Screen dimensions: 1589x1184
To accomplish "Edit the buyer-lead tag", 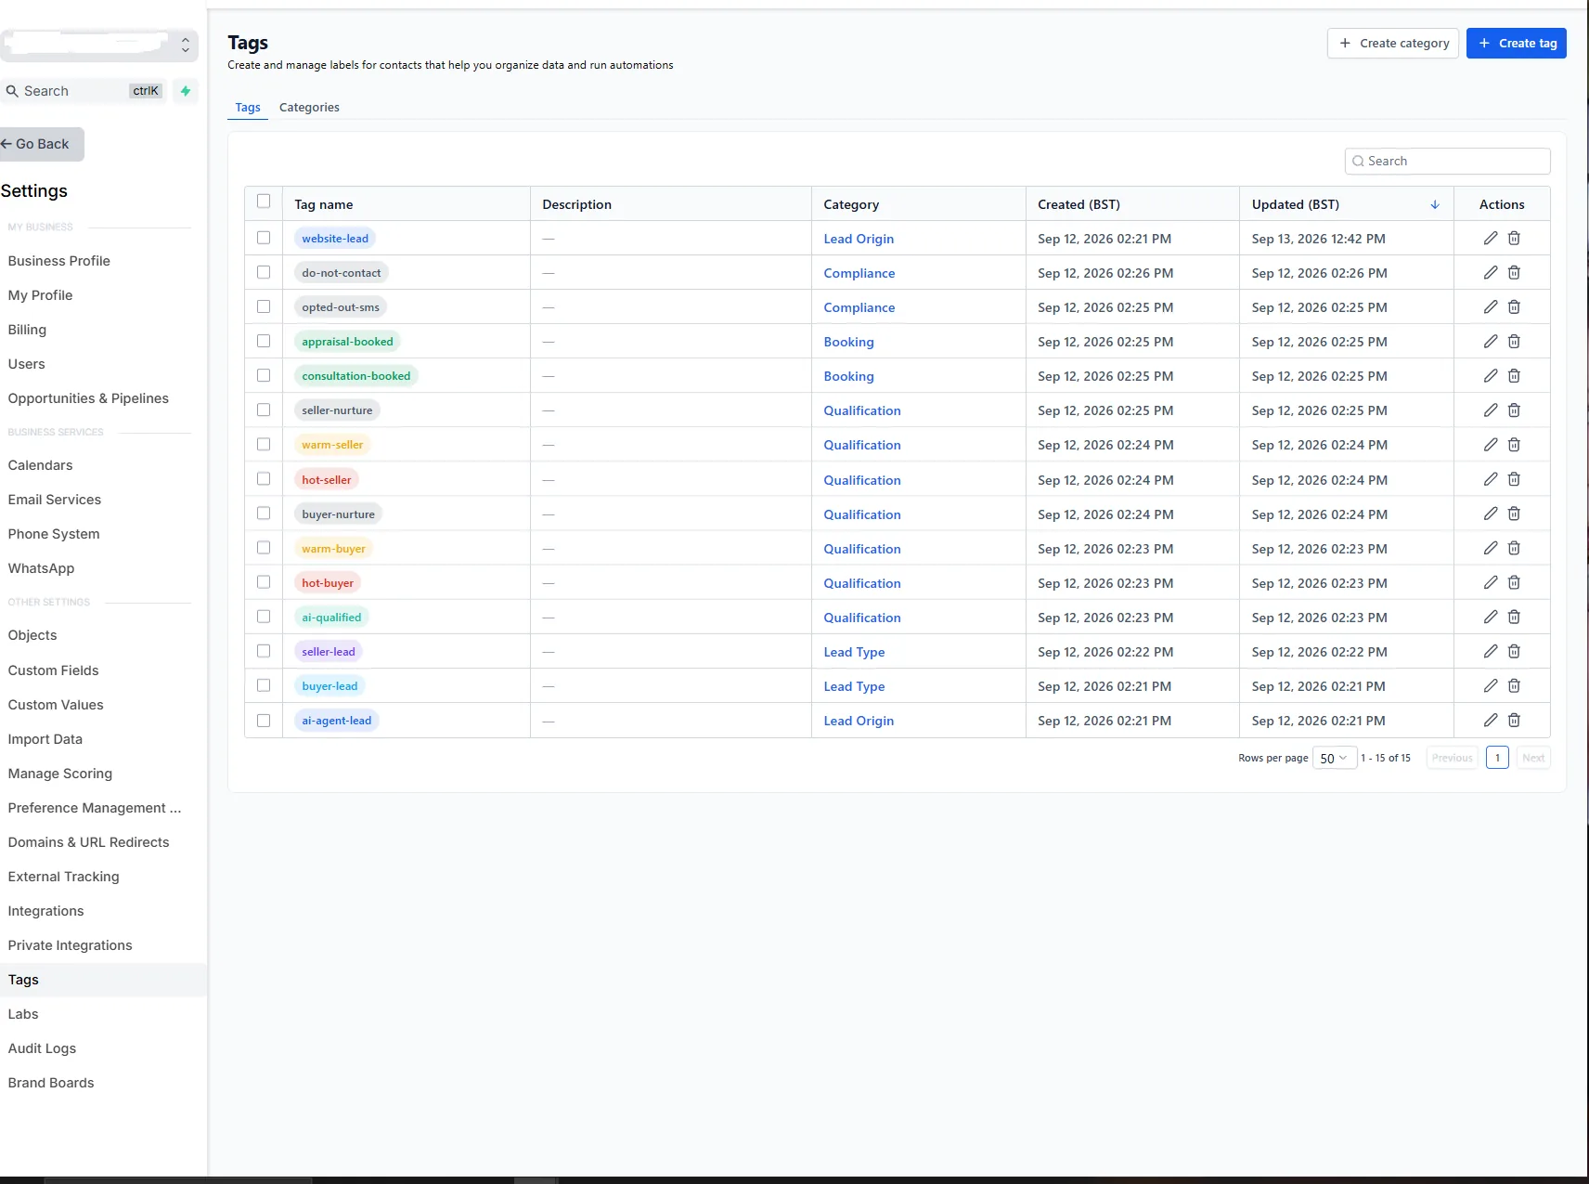I will point(1490,685).
